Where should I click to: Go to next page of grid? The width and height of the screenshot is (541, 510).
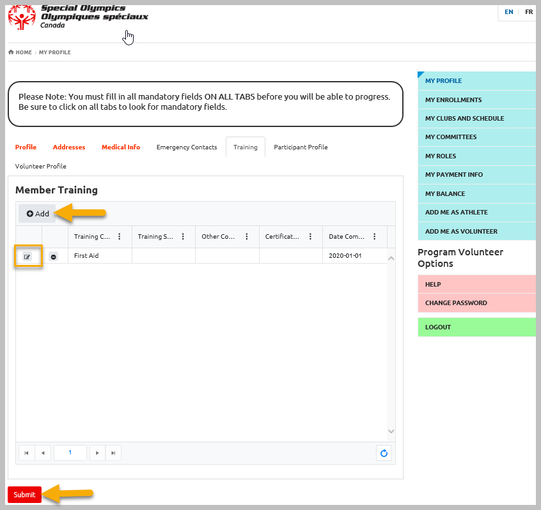tap(97, 453)
